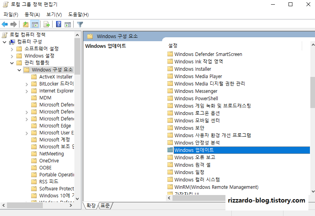This screenshot has width=315, height=216.
Task: Click the 설정 column header
Action: coord(173,46)
